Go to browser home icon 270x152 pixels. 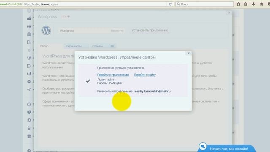coord(262,4)
